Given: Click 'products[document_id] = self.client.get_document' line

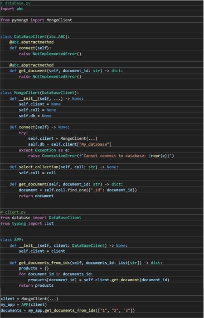Looking at the screenshot, I should tap(99, 280).
